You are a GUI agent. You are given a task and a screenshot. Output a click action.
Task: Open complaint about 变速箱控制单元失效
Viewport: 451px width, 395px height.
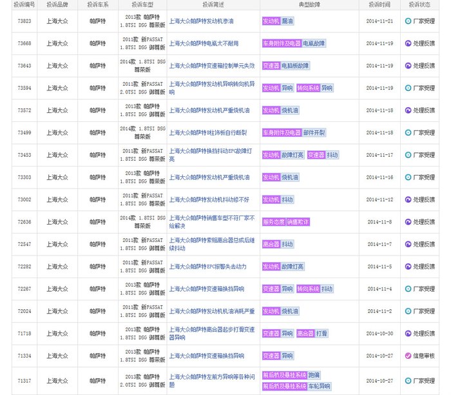click(x=211, y=66)
